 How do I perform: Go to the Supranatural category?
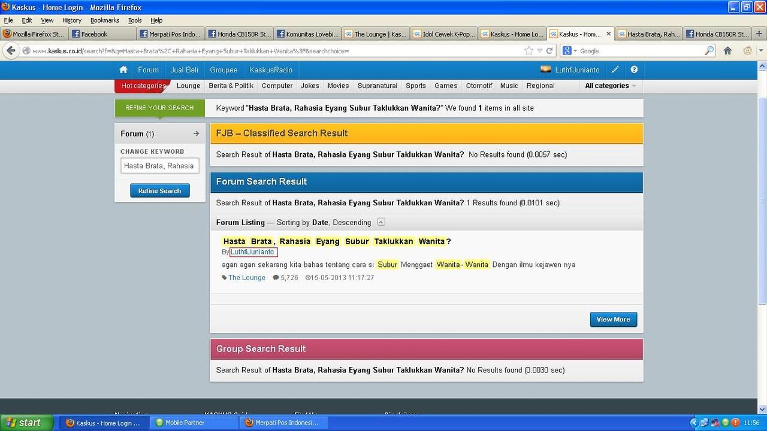point(378,86)
